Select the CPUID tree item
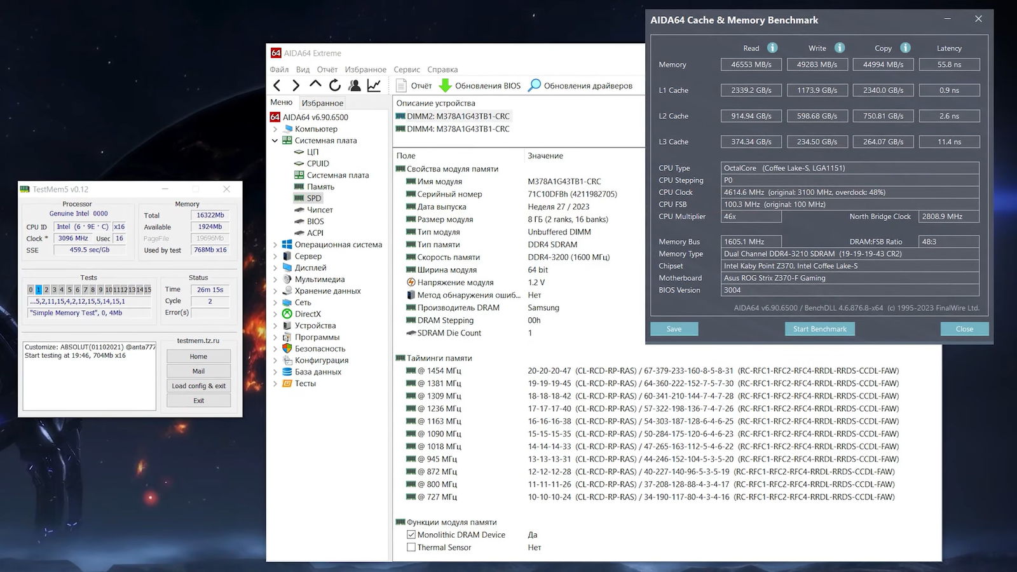 click(x=318, y=163)
